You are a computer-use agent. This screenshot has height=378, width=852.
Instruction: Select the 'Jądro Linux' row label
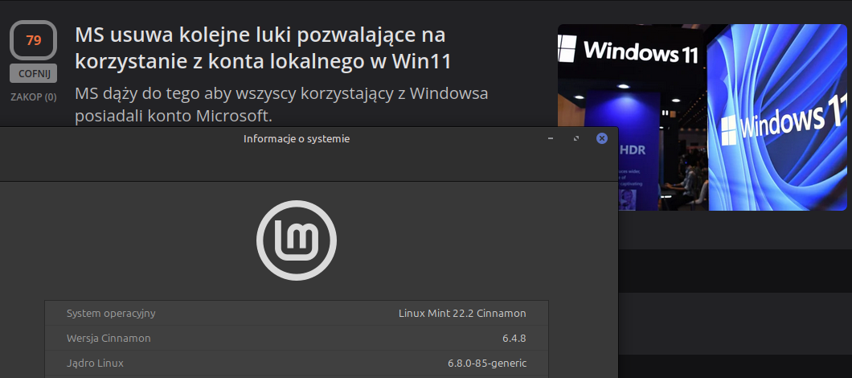pos(95,363)
